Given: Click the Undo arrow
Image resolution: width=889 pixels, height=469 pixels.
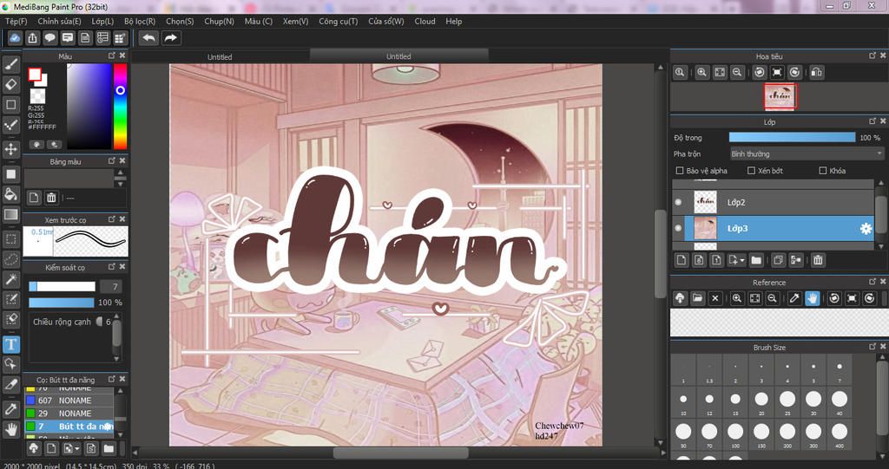Looking at the screenshot, I should pos(148,38).
